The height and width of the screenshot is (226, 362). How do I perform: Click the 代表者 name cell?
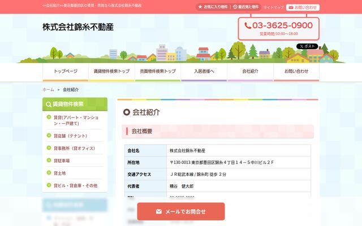239,186
